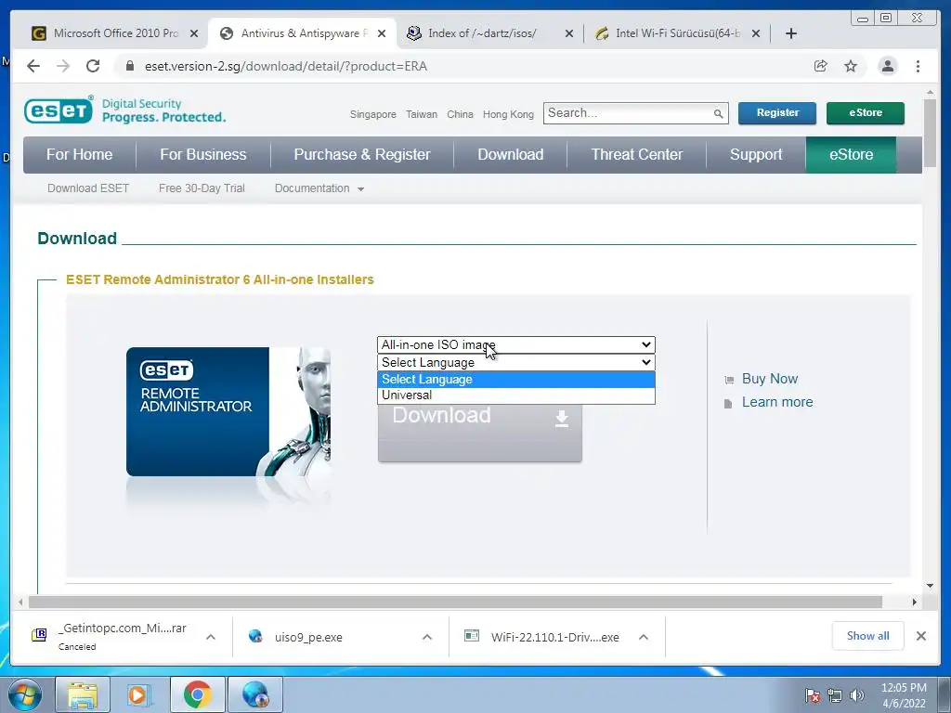Click the Download ESET sublink

point(88,188)
